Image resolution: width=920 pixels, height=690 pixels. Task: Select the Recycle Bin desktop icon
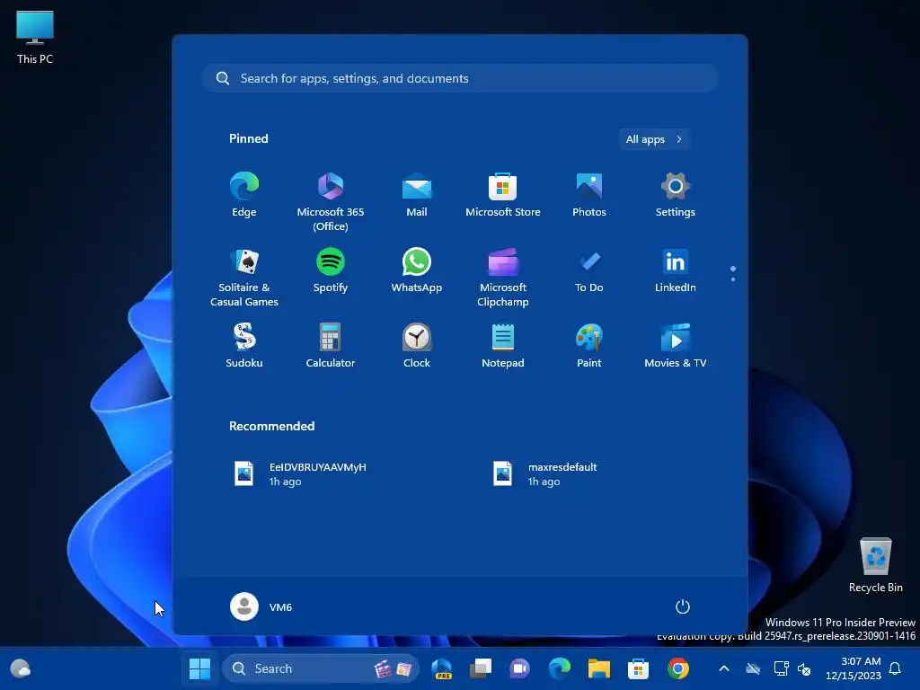coord(875,566)
